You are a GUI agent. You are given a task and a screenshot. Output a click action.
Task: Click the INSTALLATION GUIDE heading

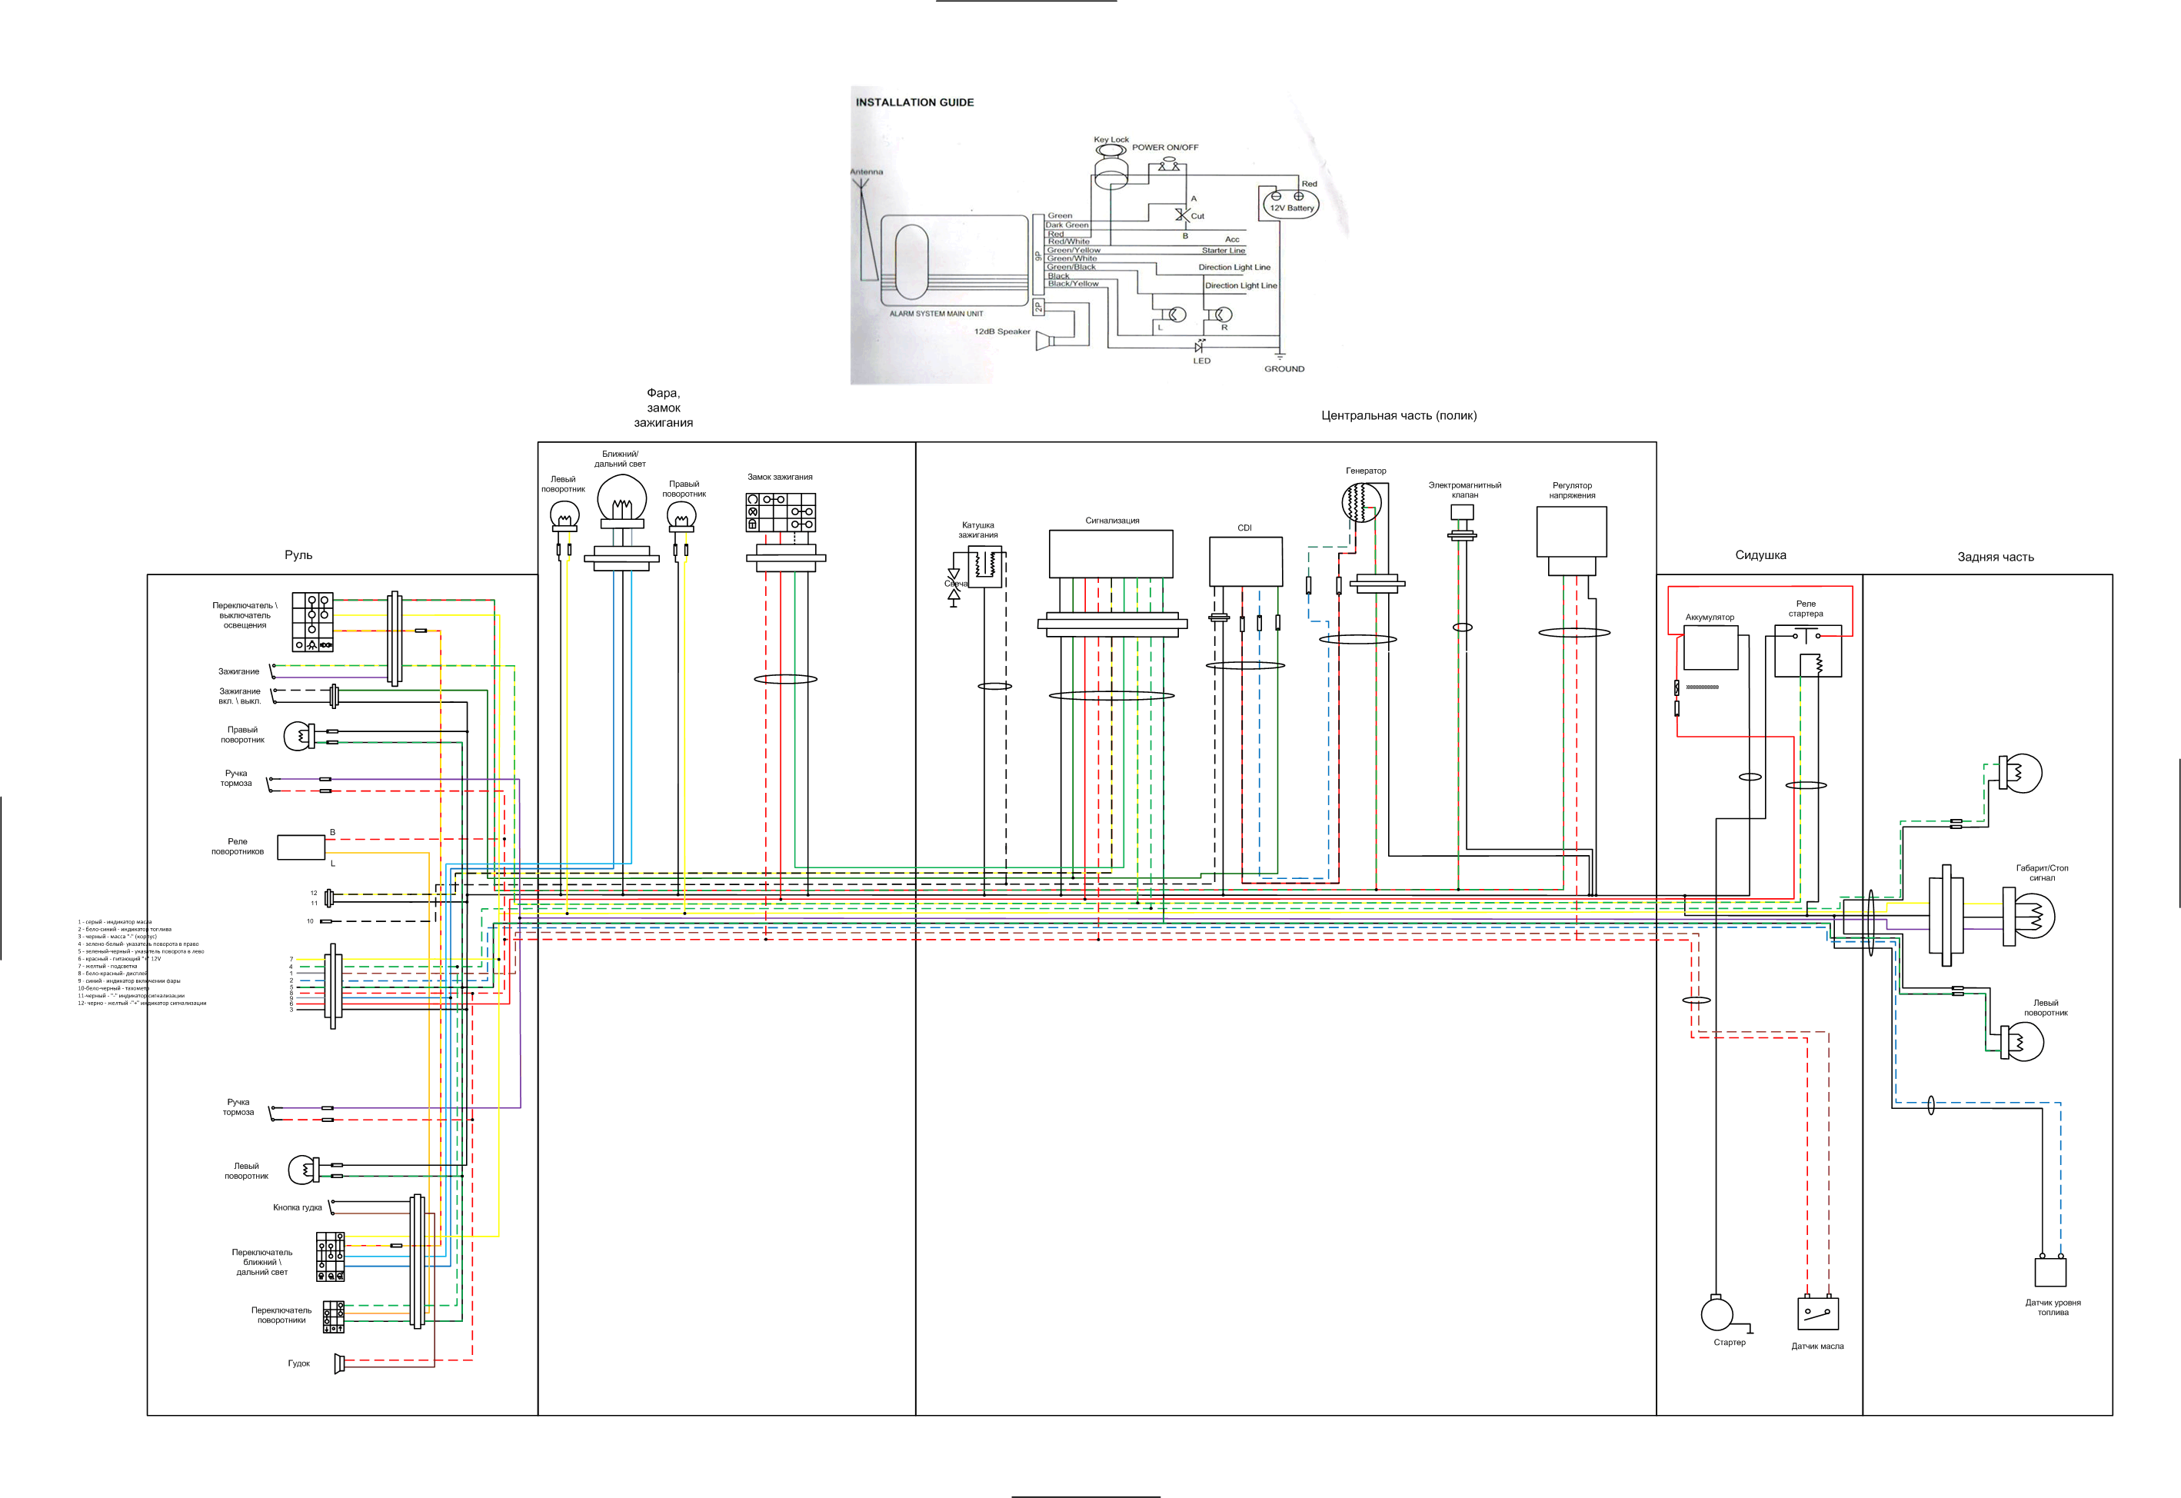coord(914,102)
